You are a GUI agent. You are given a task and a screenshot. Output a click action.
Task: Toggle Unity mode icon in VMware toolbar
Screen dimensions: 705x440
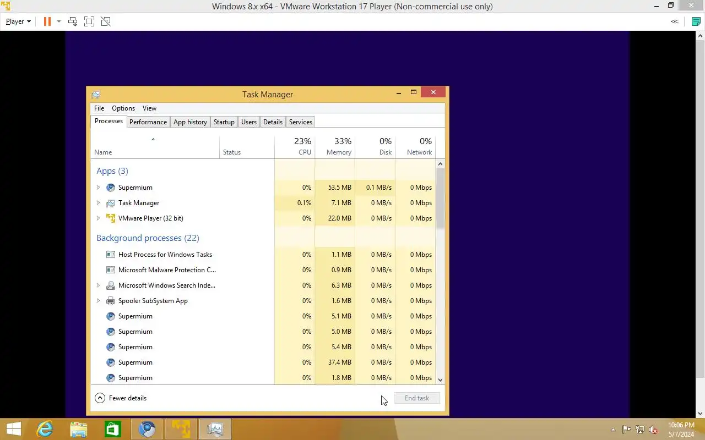106,21
